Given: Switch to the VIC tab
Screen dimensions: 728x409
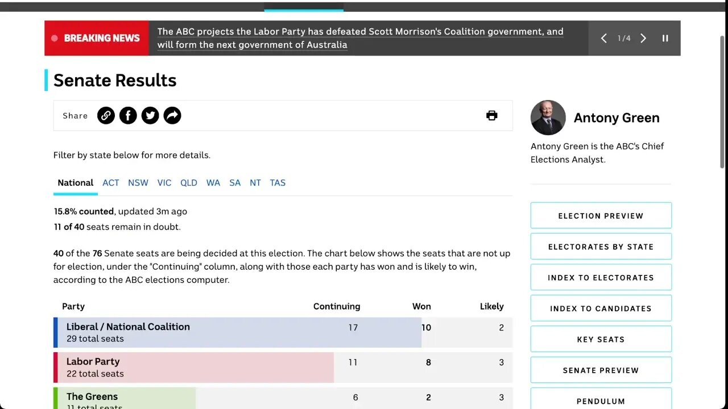Looking at the screenshot, I should (x=164, y=183).
